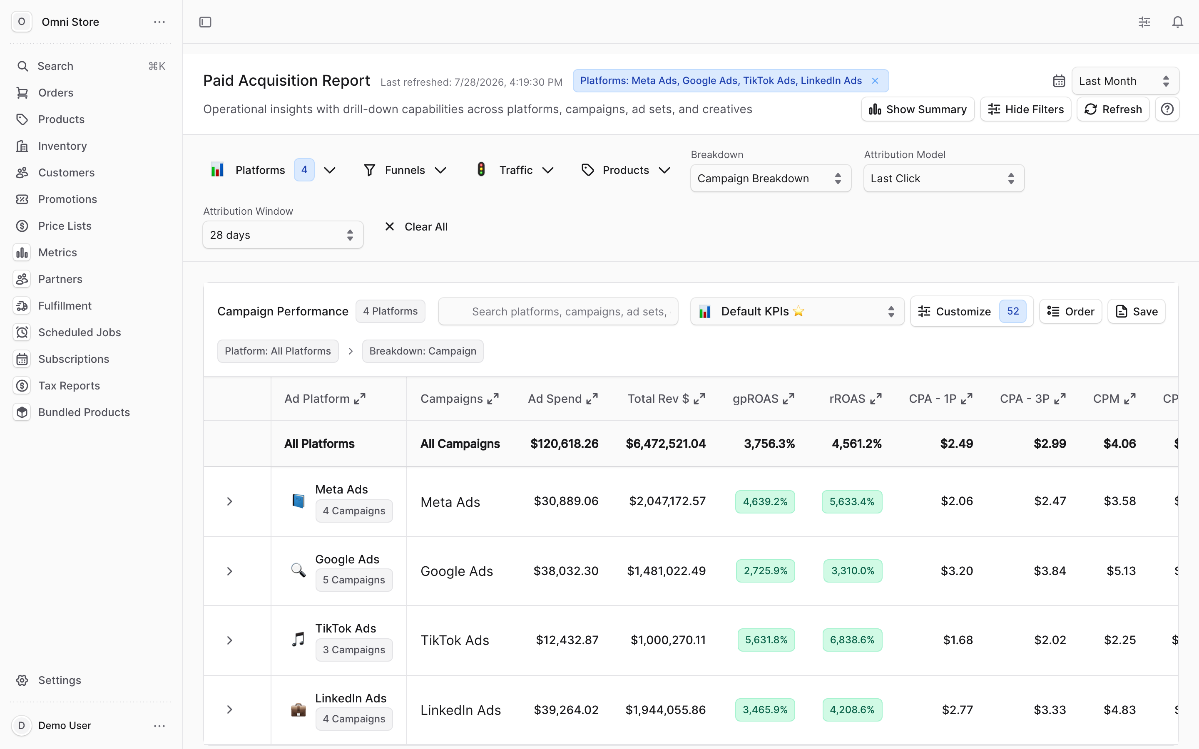Viewport: 1199px width, 749px height.
Task: Open Omni Store options menu
Action: (159, 22)
